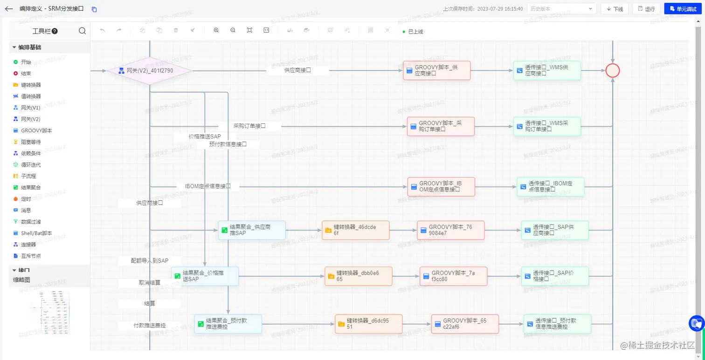Viewport: 705px width, 360px height.
Task: Fit the flow diagram to screen
Action: point(249,30)
